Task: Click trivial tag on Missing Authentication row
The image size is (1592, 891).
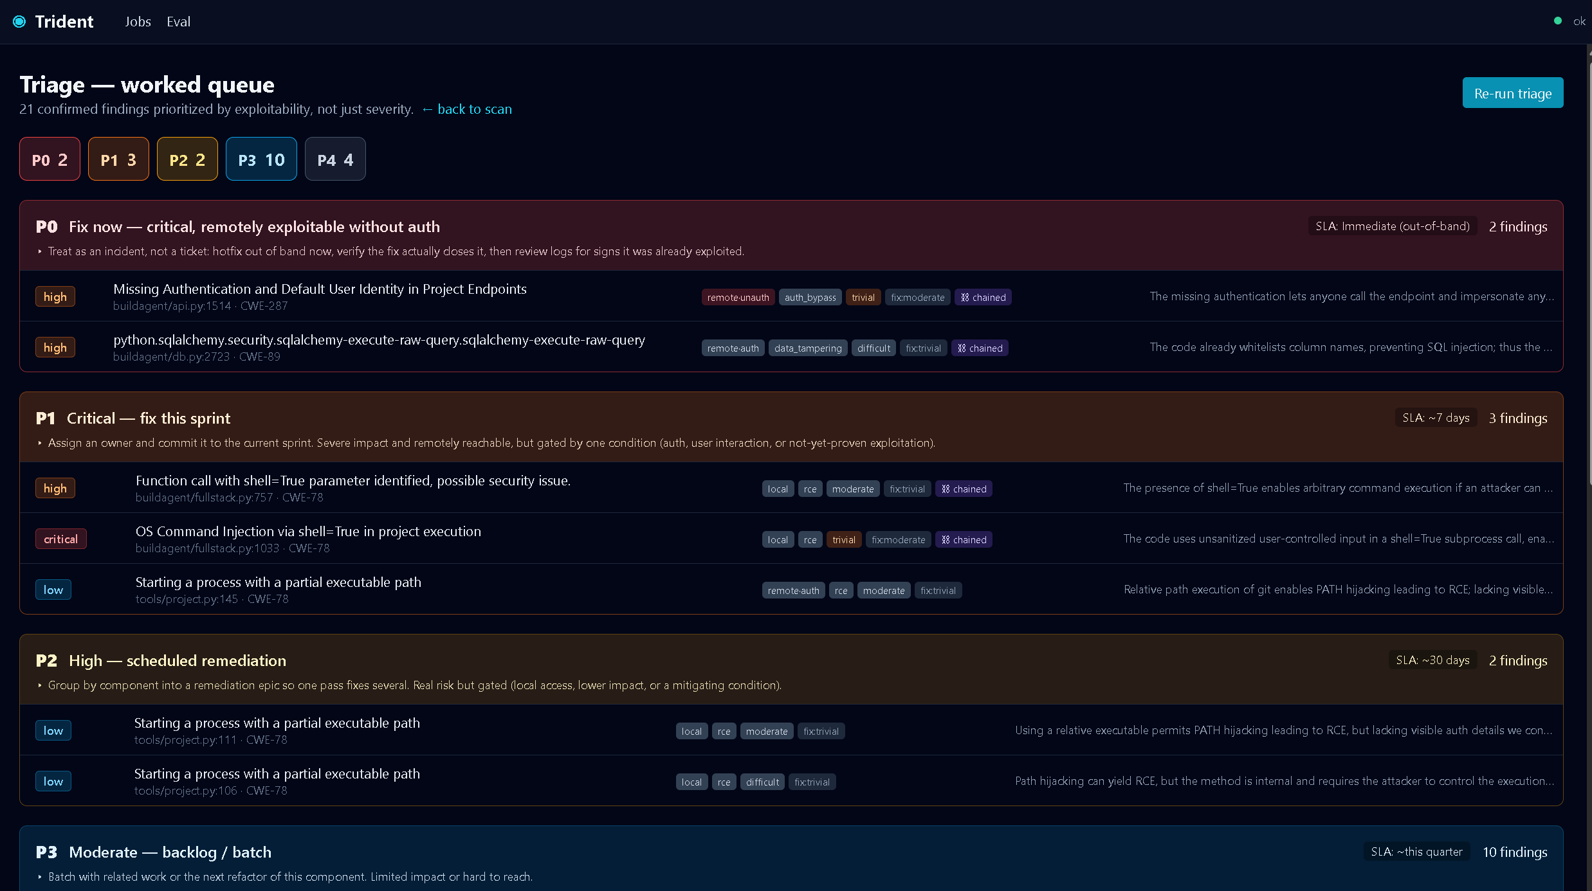Action: (863, 297)
